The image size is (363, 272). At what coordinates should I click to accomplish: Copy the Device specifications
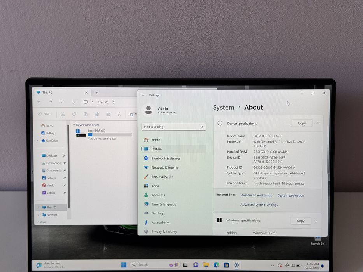click(x=302, y=123)
